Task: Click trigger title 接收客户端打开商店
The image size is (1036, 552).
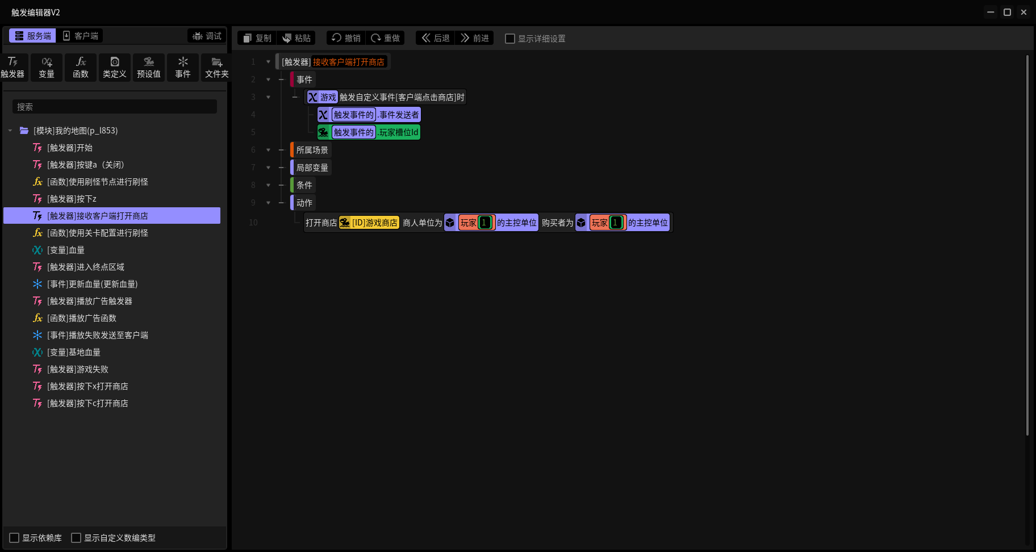Action: coord(349,62)
